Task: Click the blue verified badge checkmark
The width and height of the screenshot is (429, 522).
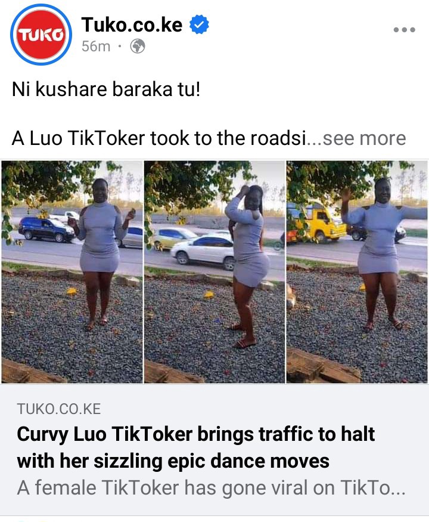Action: point(199,24)
